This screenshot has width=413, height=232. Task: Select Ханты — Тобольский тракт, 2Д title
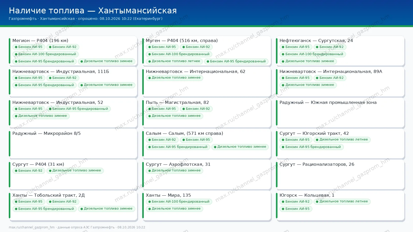(x=49, y=195)
